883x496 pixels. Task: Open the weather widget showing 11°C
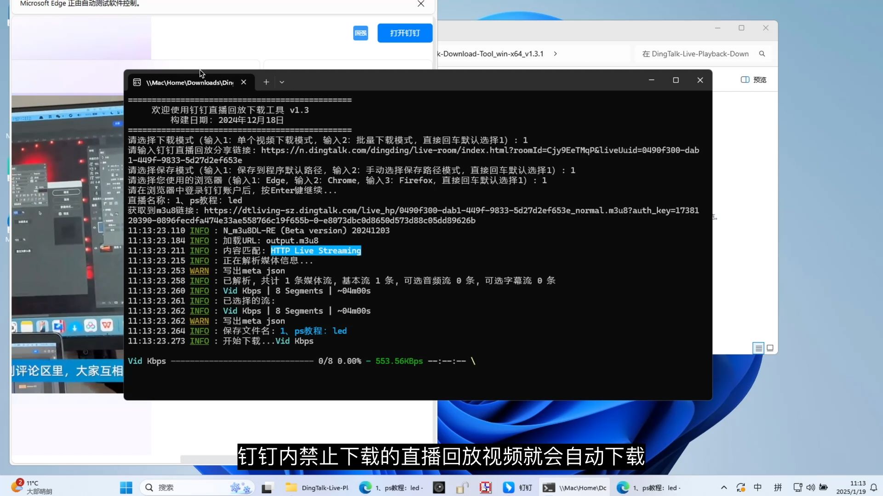[x=31, y=487]
